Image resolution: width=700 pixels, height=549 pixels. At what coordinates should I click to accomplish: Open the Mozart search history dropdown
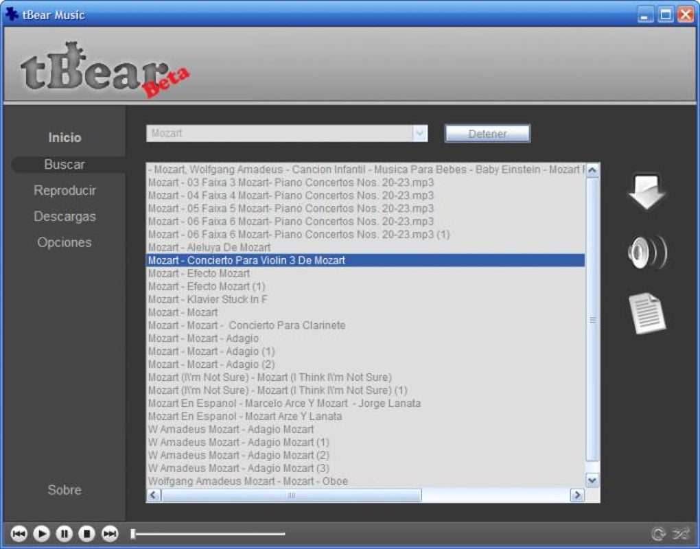pos(419,133)
